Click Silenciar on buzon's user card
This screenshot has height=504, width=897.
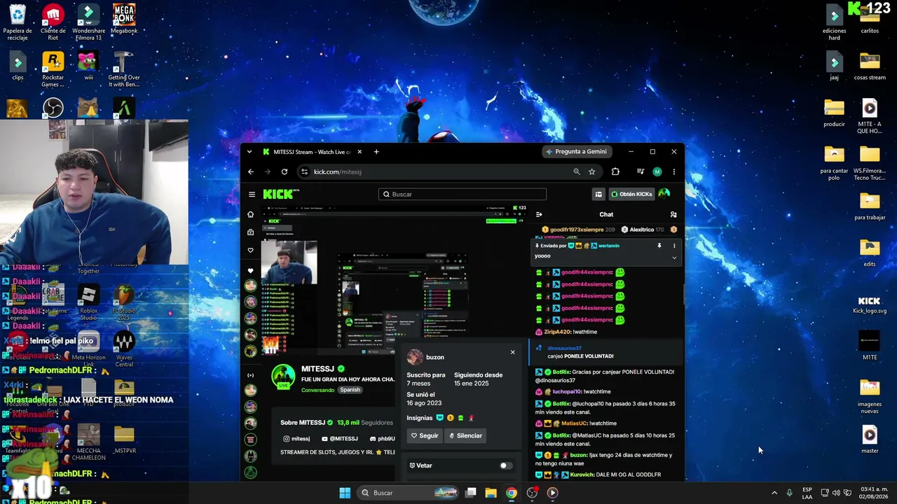465,435
